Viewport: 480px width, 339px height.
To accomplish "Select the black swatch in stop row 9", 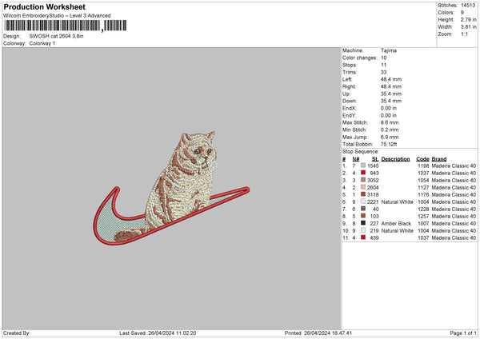I will pos(363,223).
